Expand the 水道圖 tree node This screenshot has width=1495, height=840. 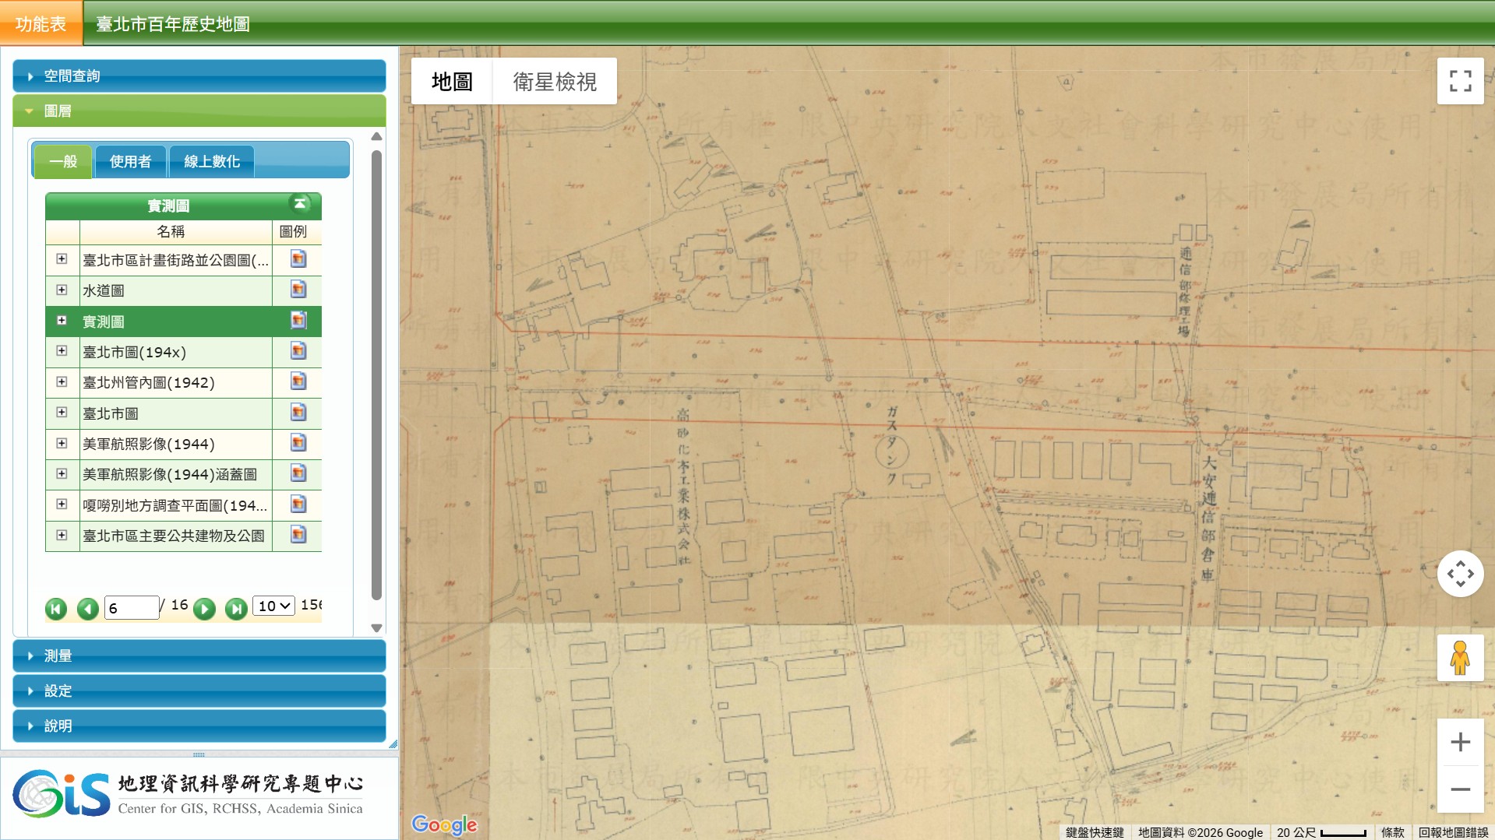click(62, 290)
